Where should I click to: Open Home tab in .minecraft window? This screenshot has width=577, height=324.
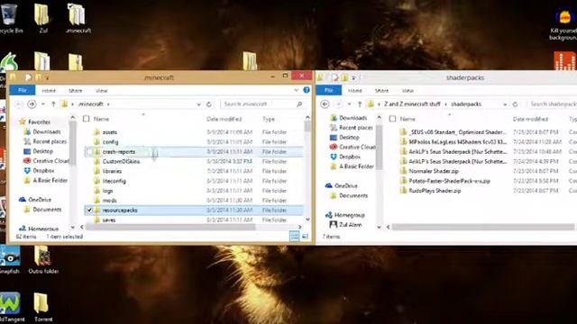click(x=49, y=90)
